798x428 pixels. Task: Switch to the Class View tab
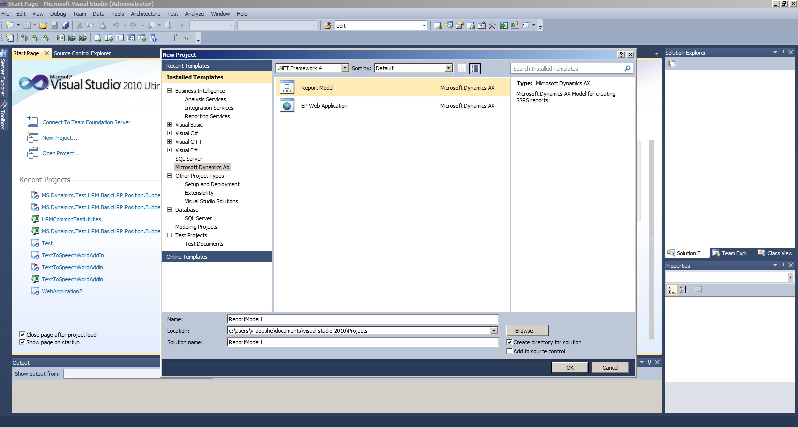[x=775, y=253]
